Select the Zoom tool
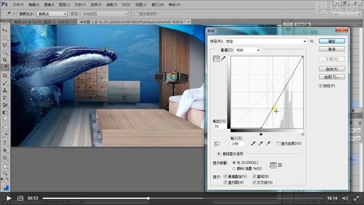This screenshot has width=364, height=205. 5,173
